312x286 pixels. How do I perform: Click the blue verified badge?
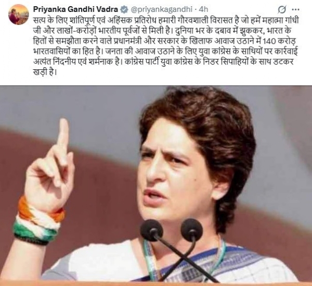125,9
